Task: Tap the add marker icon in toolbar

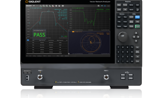Action: (x=50, y=6)
